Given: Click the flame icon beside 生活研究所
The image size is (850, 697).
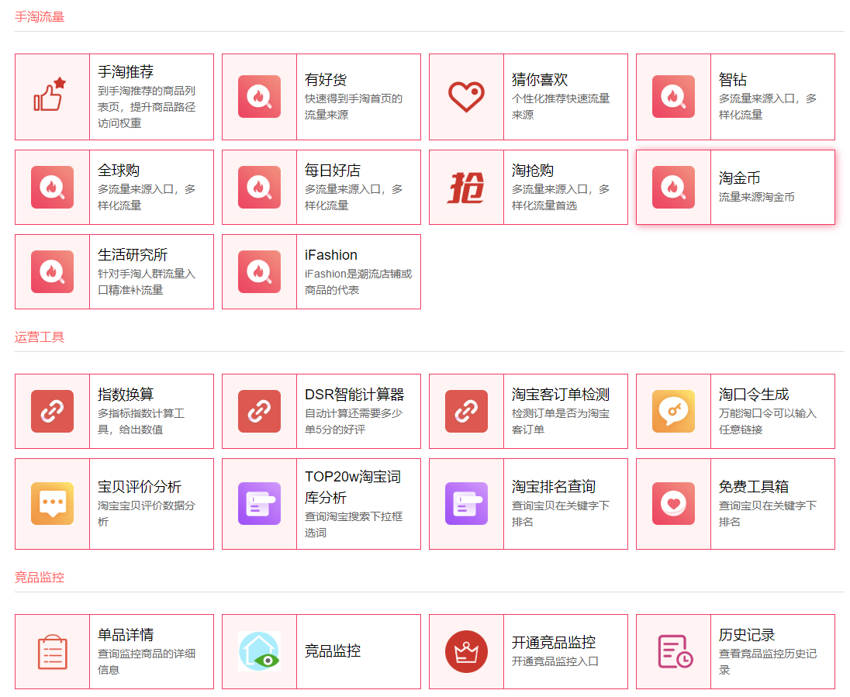Looking at the screenshot, I should [52, 271].
